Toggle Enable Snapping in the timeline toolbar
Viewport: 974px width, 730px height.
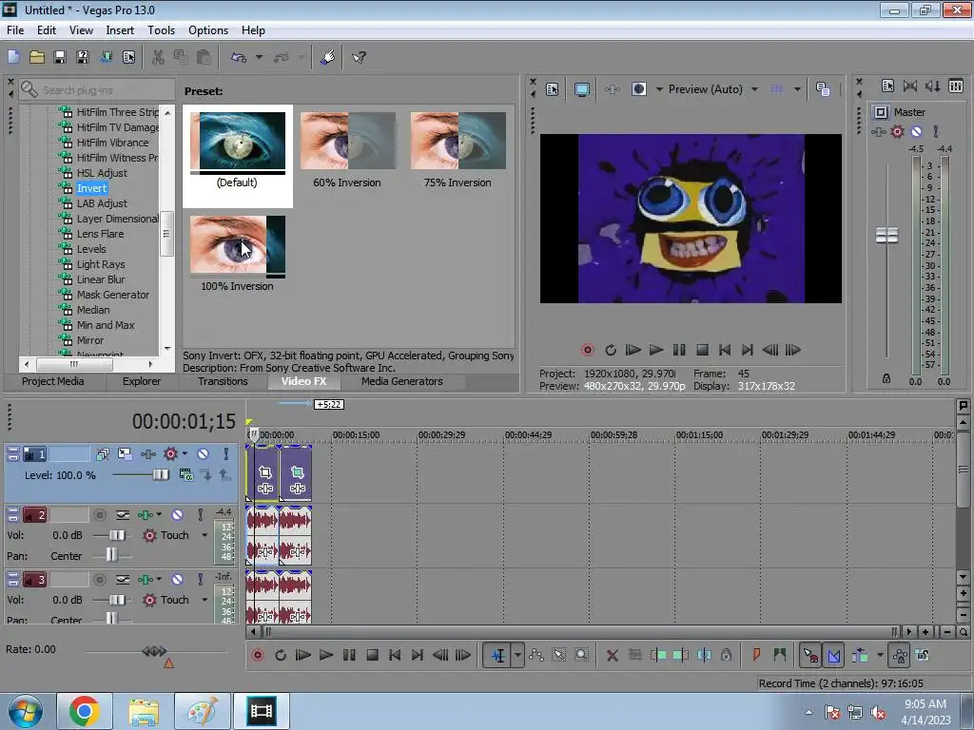coord(810,656)
